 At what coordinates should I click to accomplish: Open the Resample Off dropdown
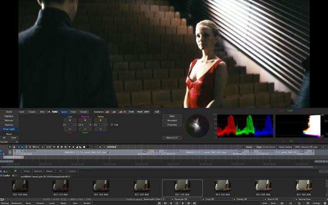pyautogui.click(x=189, y=199)
